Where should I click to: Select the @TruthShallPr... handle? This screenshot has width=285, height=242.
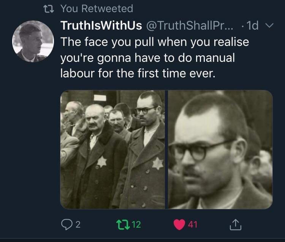click(189, 25)
